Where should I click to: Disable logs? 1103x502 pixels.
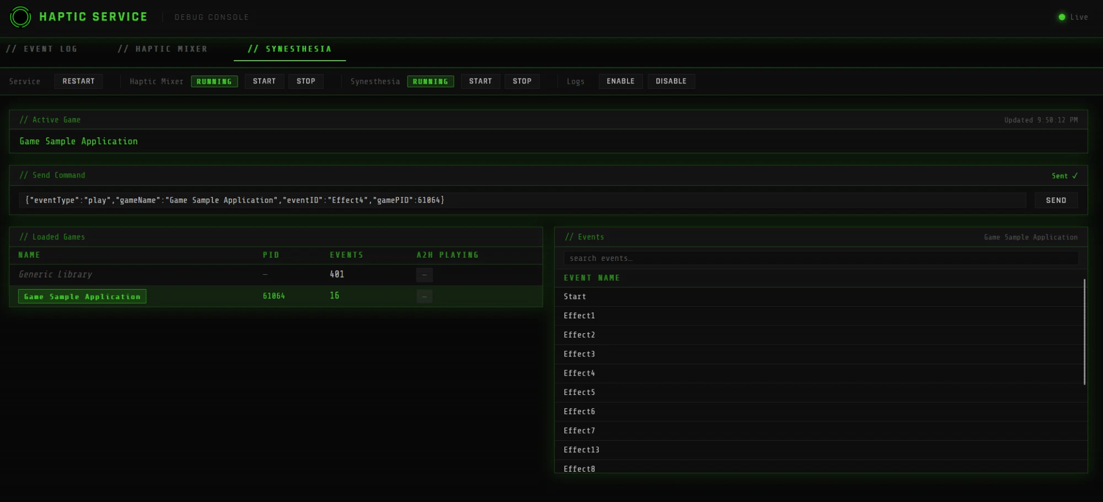tap(671, 81)
